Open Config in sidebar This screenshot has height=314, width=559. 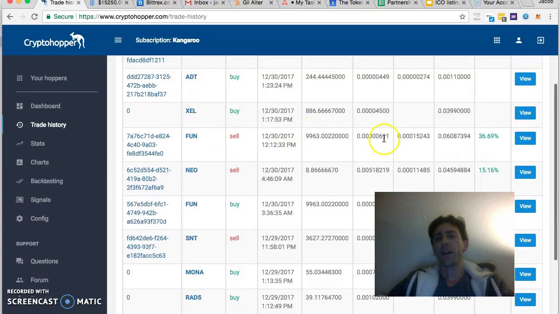[39, 218]
